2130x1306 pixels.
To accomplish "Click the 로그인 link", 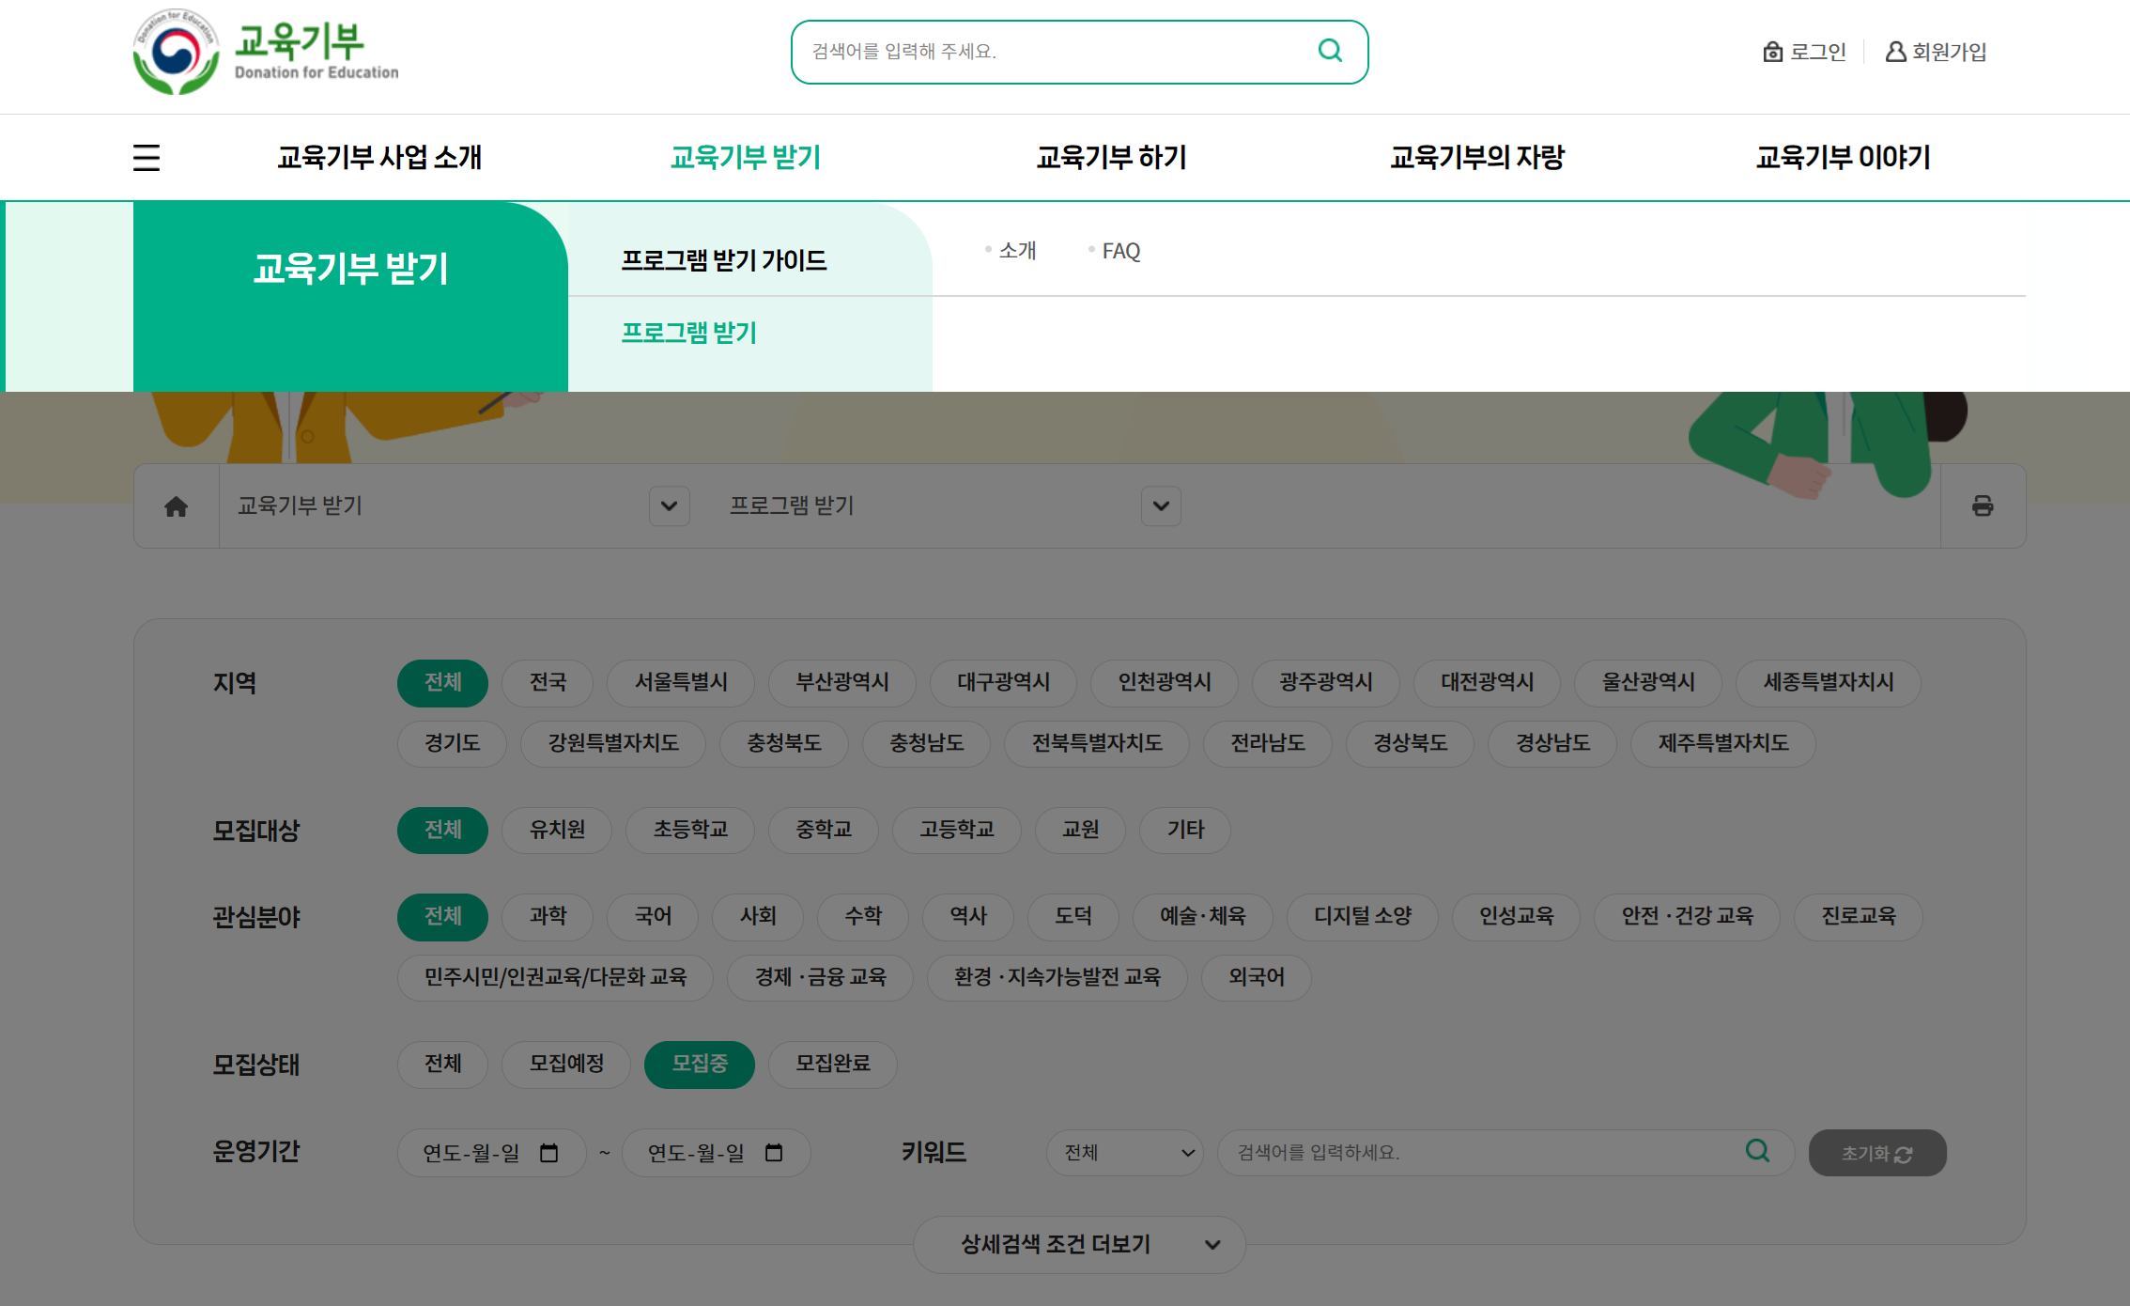I will click(1805, 52).
